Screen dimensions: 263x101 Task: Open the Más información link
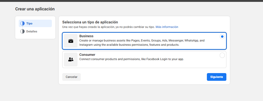pyautogui.click(x=167, y=27)
